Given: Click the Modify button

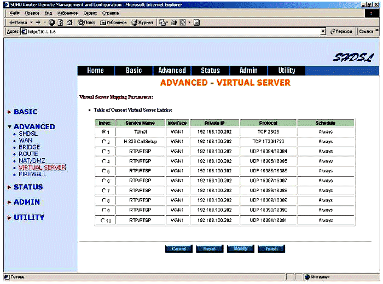Looking at the screenshot, I should pos(240,249).
